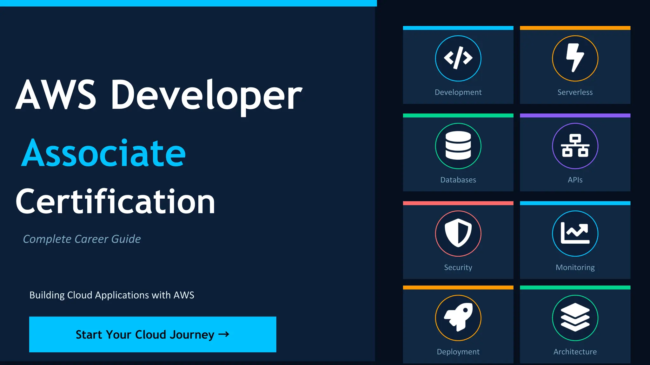This screenshot has height=365, width=650.
Task: Click the Monitoring label text
Action: coord(575,267)
